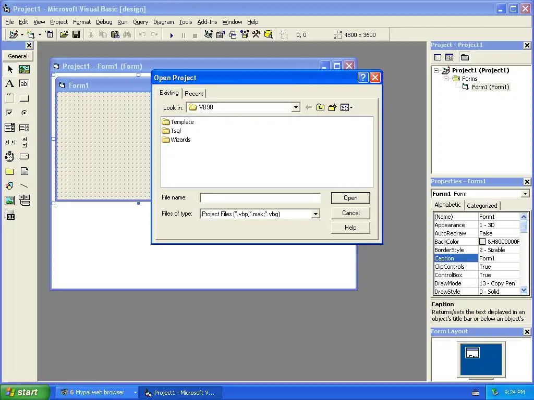Switch to the Recent tab
The height and width of the screenshot is (400, 534).
[x=194, y=94]
